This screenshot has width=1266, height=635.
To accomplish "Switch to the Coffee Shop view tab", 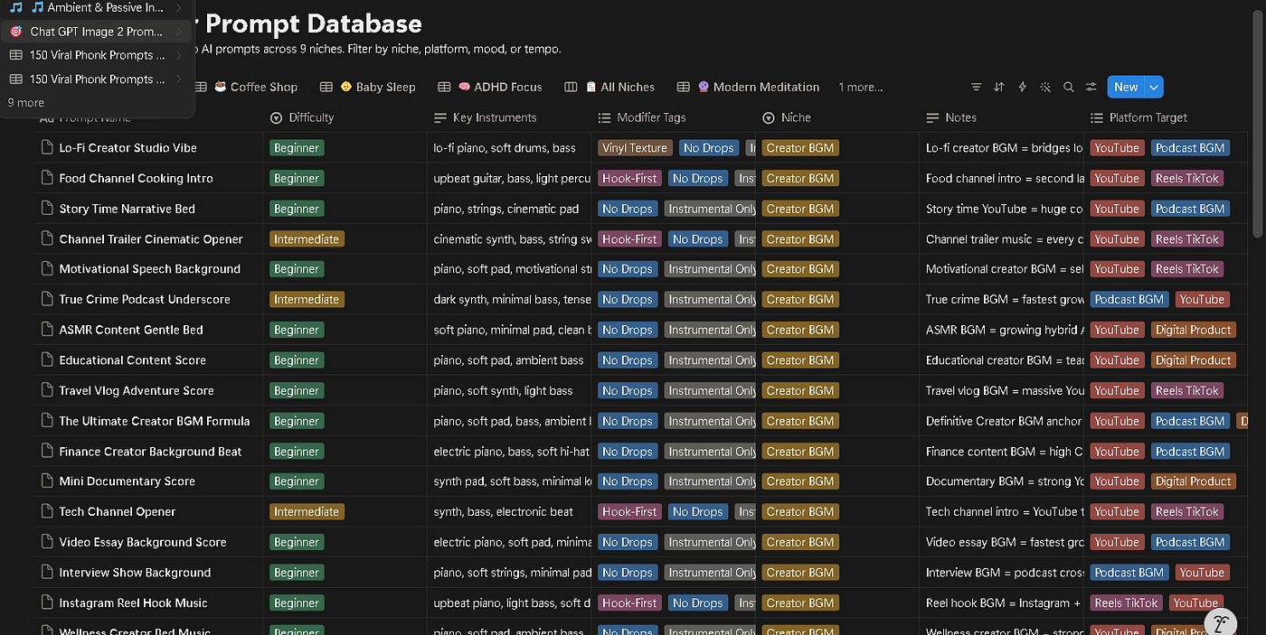I will coord(254,87).
